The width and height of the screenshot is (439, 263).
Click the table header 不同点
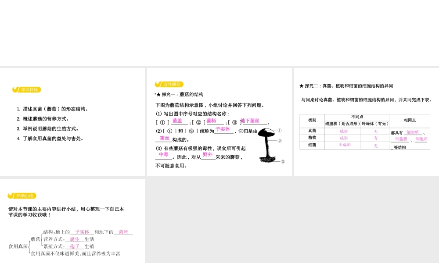(x=357, y=117)
